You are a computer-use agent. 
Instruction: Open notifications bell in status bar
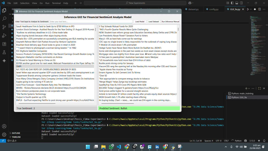(x=264, y=141)
